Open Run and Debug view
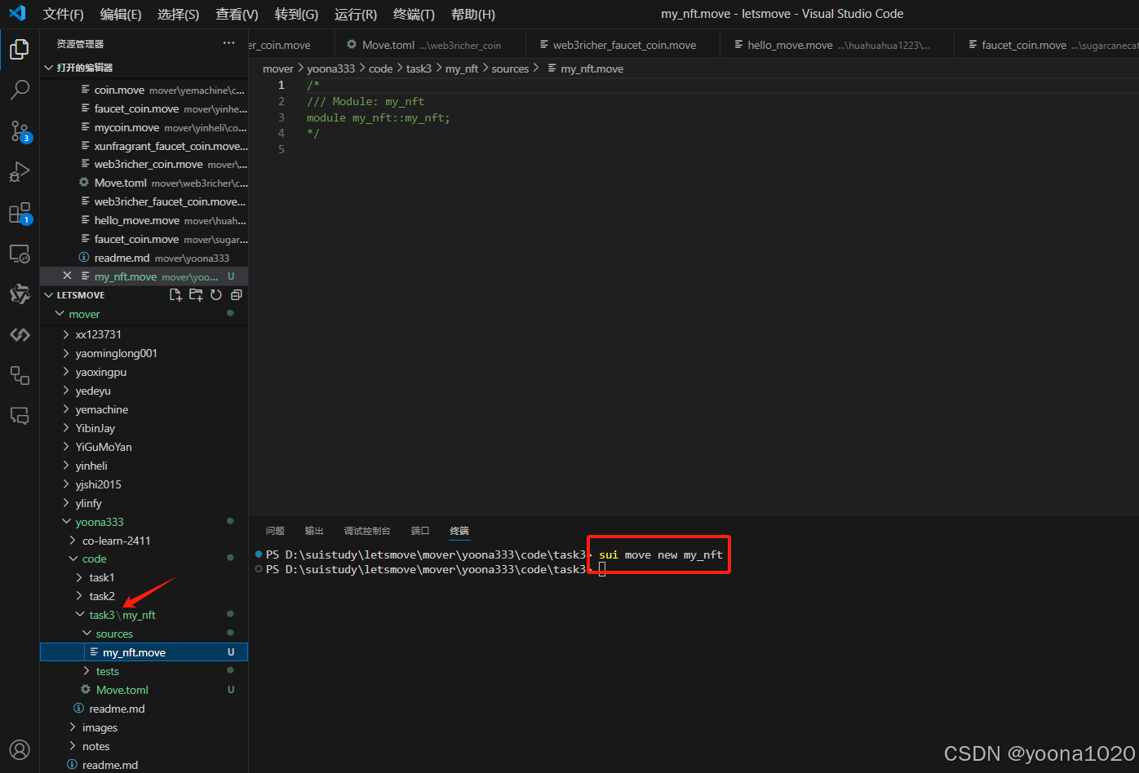Viewport: 1139px width, 773px height. [x=20, y=172]
